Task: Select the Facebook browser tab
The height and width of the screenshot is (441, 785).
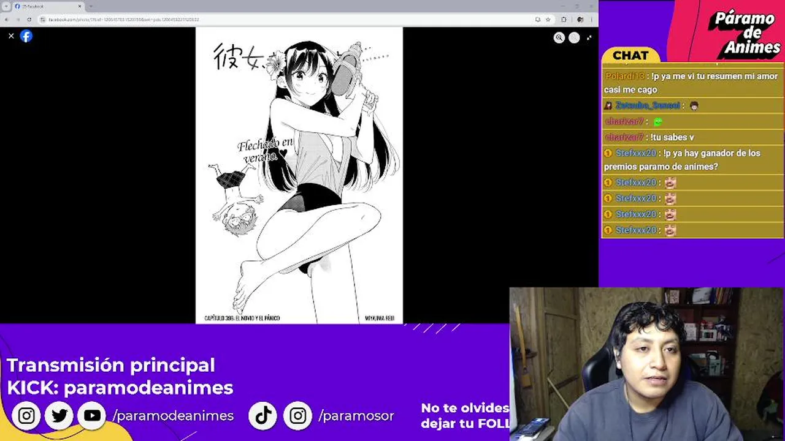Action: 48,6
